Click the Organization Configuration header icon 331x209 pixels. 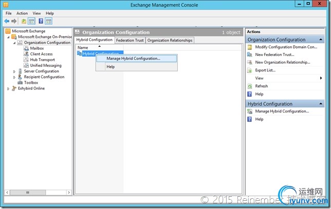pyautogui.click(x=78, y=32)
